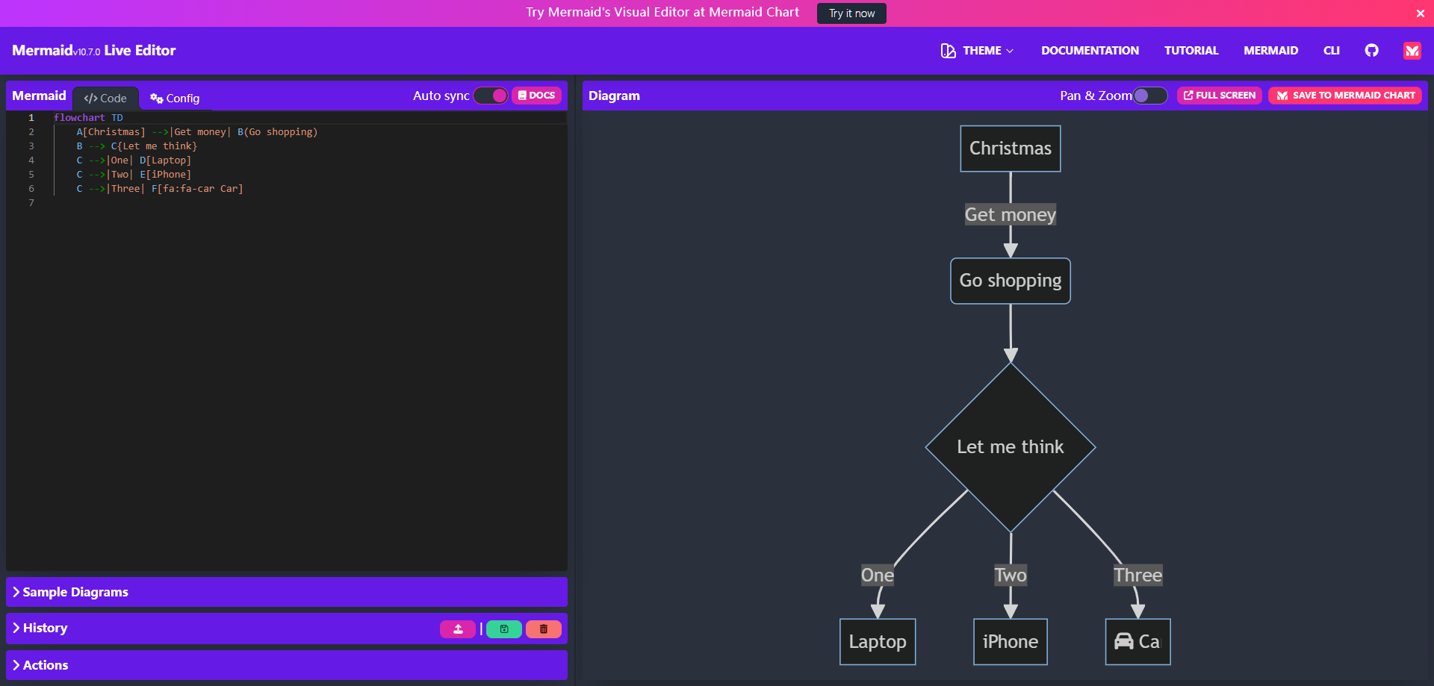Click the history upload icon button
The height and width of the screenshot is (686, 1434).
pos(458,629)
